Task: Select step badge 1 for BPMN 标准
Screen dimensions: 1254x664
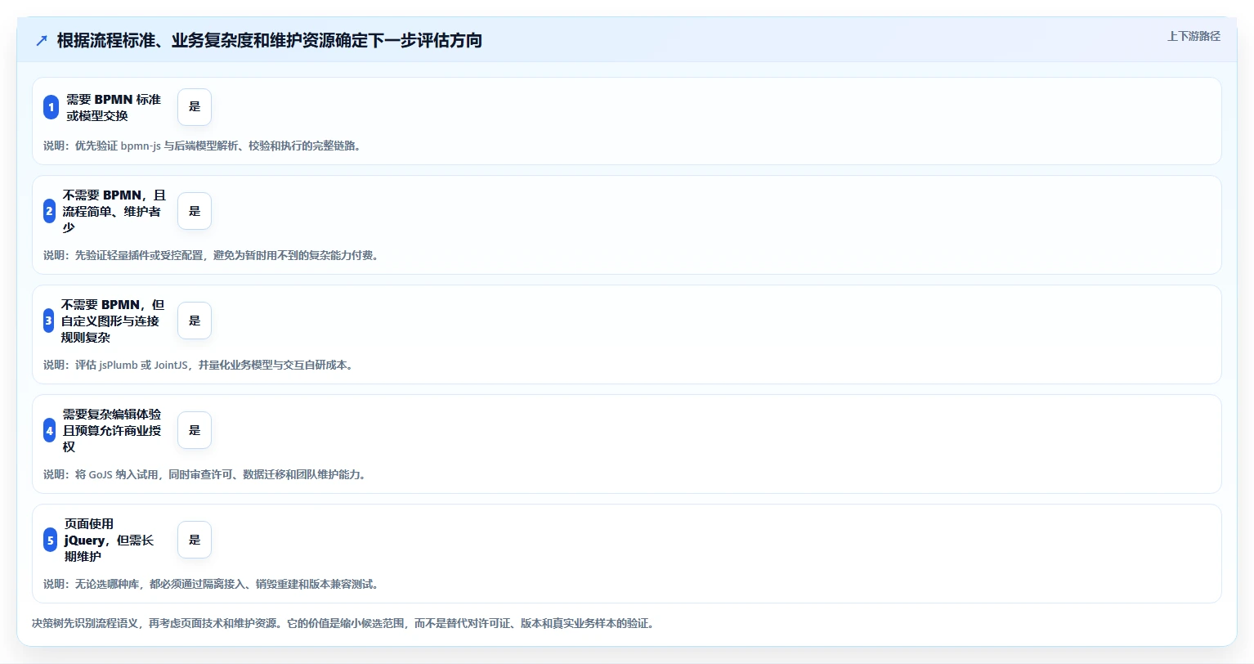Action: coord(51,107)
